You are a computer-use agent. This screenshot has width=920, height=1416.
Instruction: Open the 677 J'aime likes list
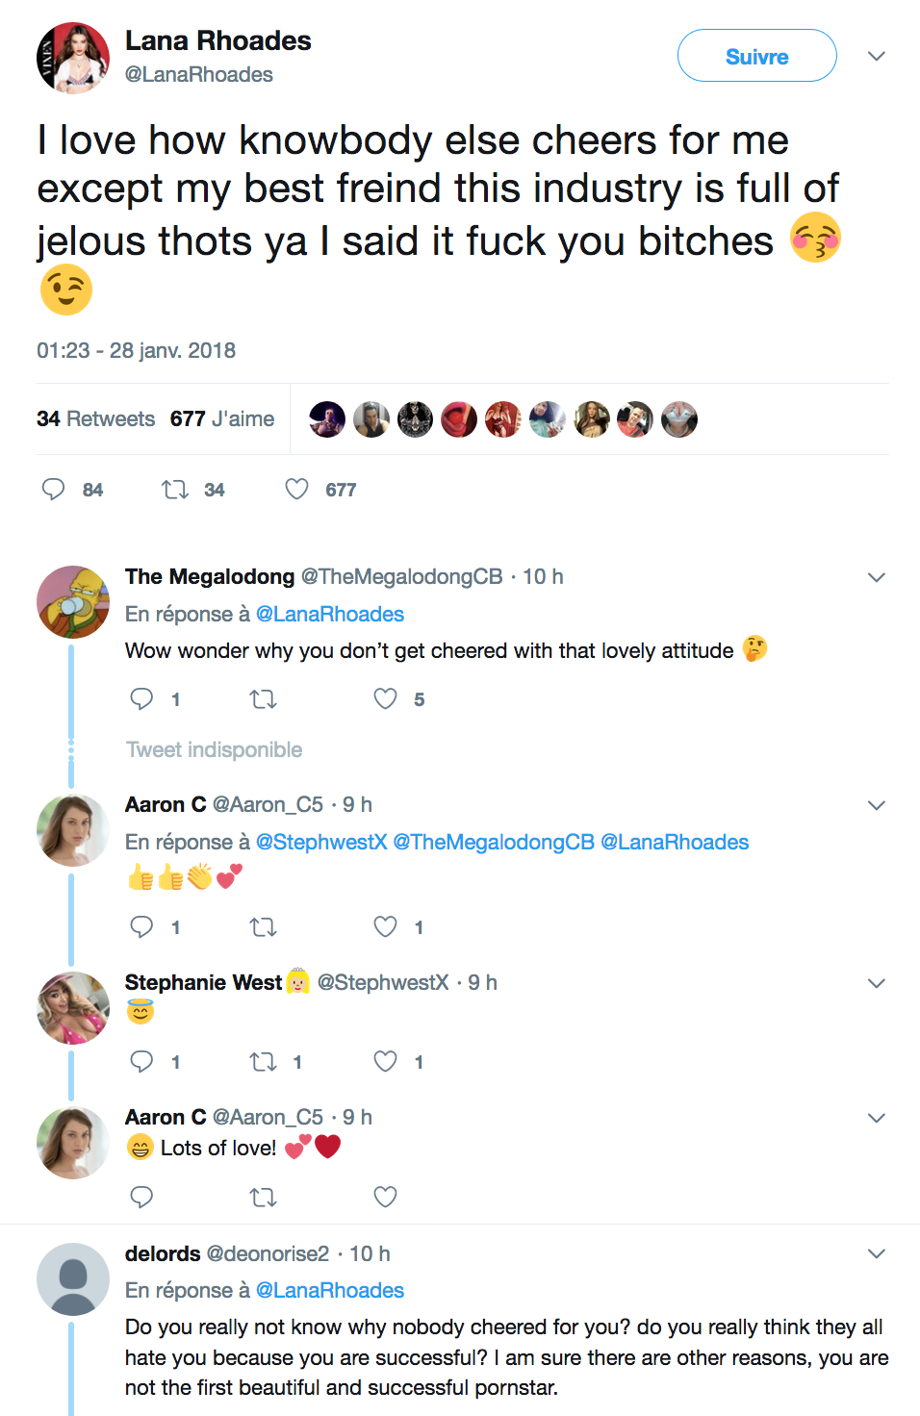point(222,419)
